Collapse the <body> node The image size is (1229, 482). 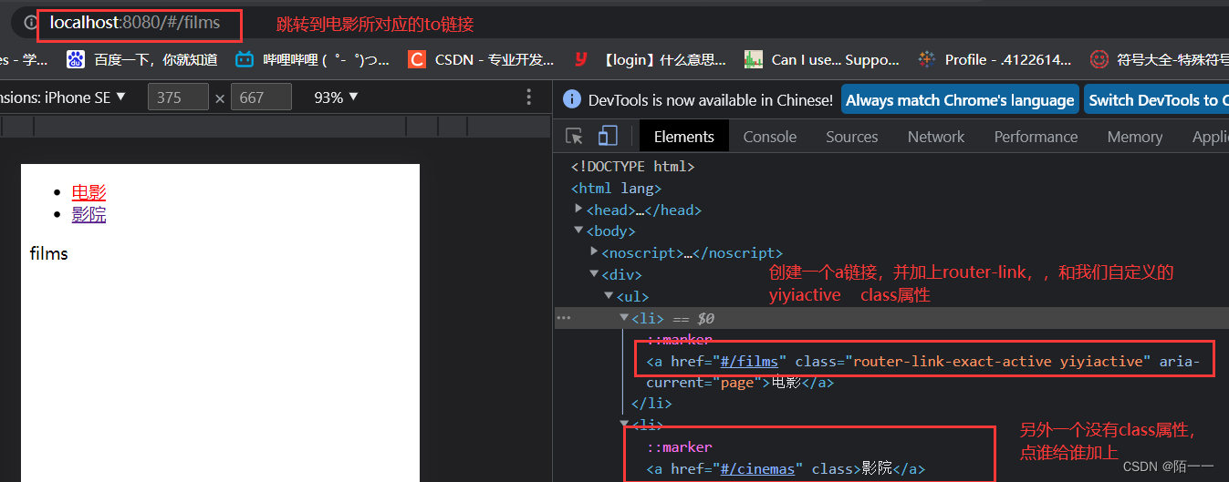579,231
